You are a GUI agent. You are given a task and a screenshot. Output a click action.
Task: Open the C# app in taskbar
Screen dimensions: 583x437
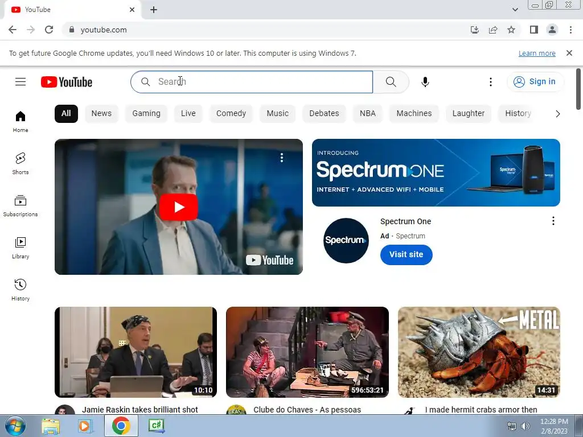[x=156, y=426]
